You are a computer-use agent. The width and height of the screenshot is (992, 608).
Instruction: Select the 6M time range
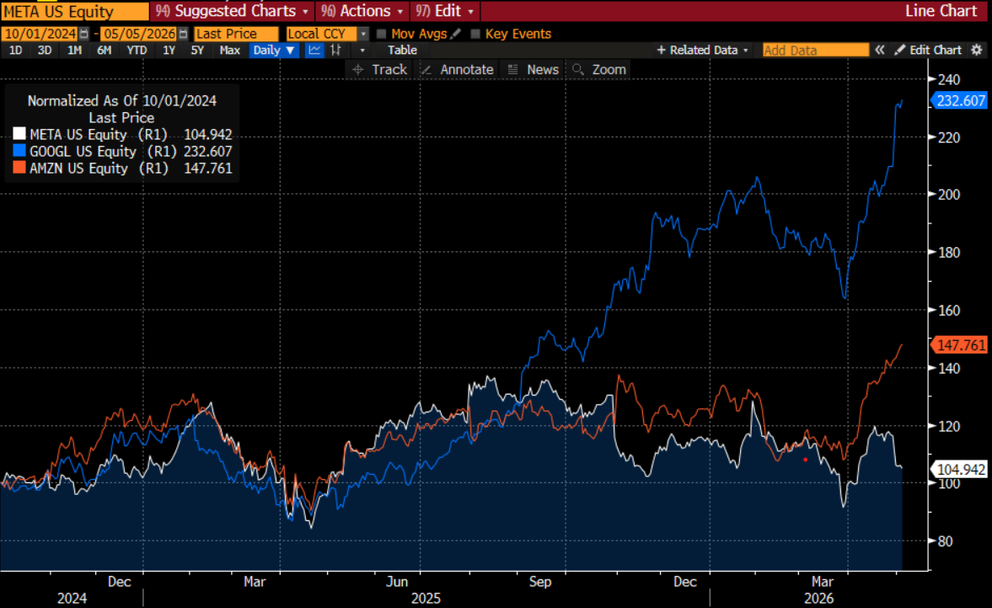(104, 50)
